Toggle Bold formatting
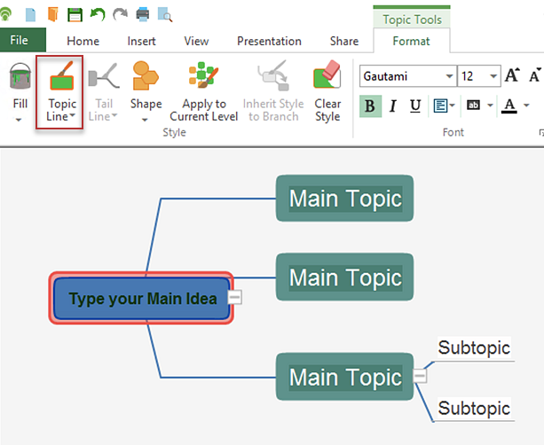The image size is (544, 445). pos(370,105)
